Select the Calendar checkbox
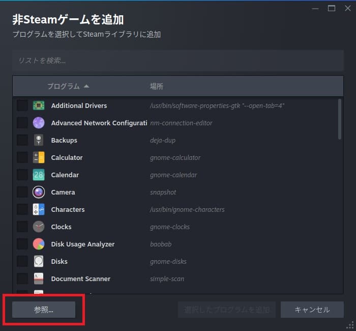The width and height of the screenshot is (356, 331). [x=22, y=175]
